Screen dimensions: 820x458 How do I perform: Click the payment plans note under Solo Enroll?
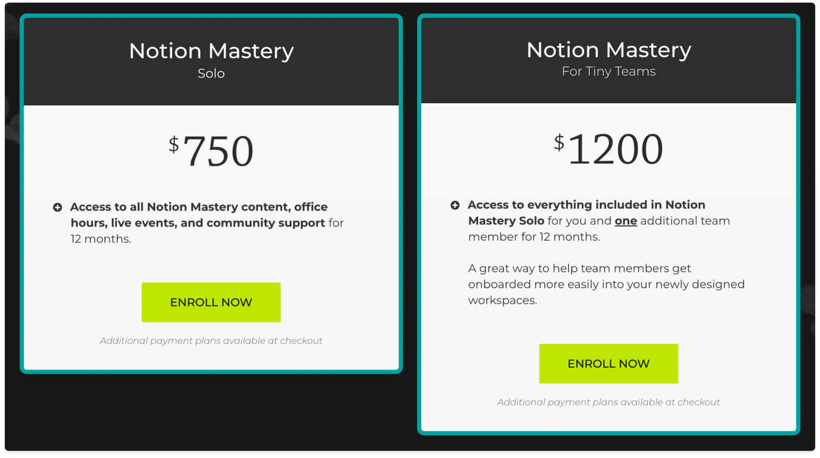(x=211, y=341)
